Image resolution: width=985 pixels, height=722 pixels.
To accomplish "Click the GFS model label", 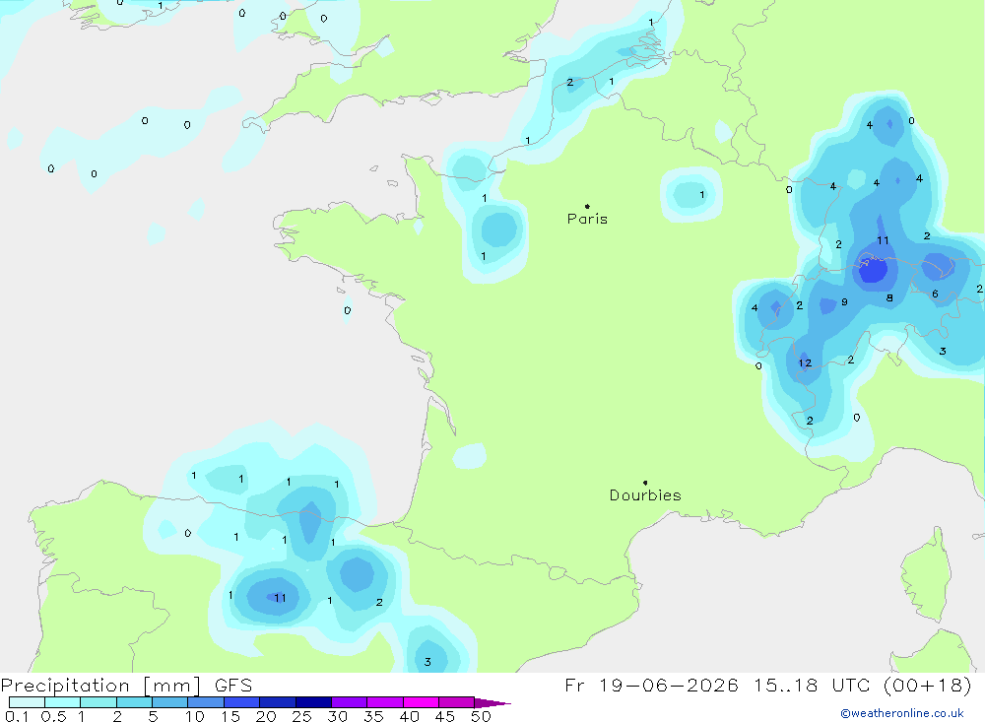I will 233,686.
